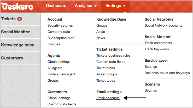Click the Deskero logo
Viewport: 193px width, 108px height.
click(17, 6)
